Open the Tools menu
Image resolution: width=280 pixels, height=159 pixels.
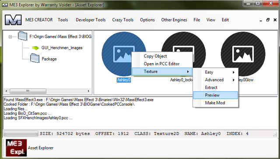pyautogui.click(x=63, y=20)
